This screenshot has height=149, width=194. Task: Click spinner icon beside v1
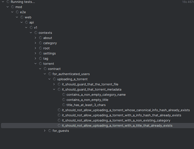[31, 27]
